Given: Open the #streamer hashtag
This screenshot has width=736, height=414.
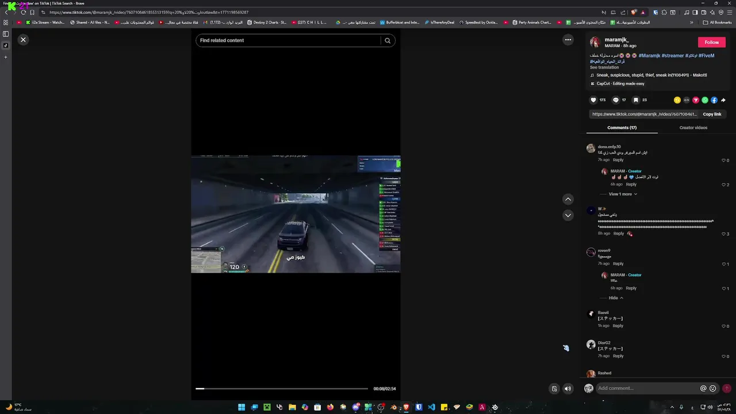Looking at the screenshot, I should point(673,56).
